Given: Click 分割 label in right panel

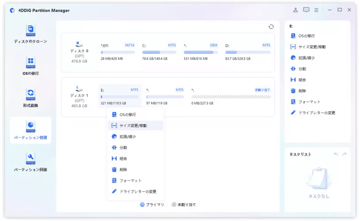Looking at the screenshot, I should click(302, 69).
